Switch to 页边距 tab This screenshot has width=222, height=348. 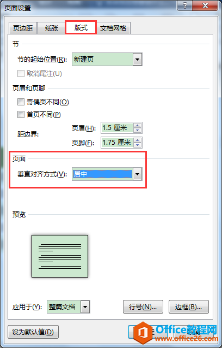point(23,28)
